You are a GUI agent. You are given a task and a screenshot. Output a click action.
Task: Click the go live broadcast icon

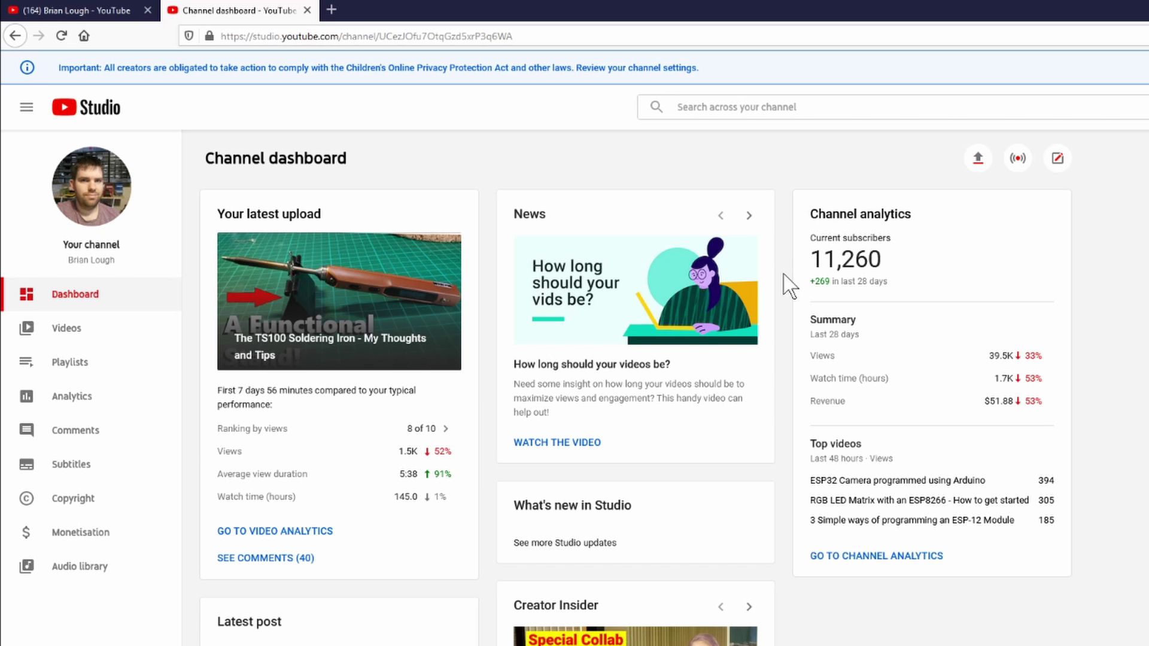(1017, 158)
